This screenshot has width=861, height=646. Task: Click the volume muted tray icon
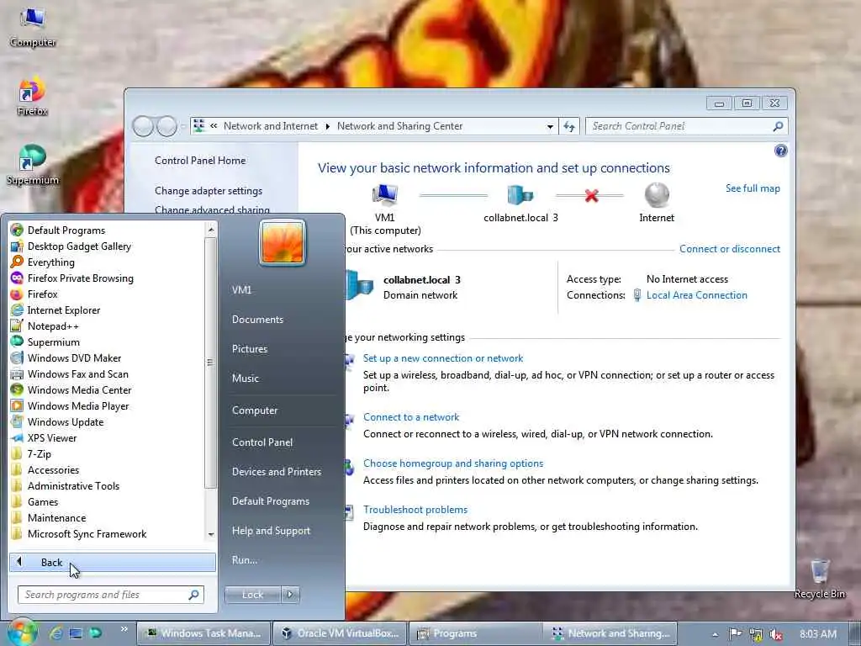776,634
